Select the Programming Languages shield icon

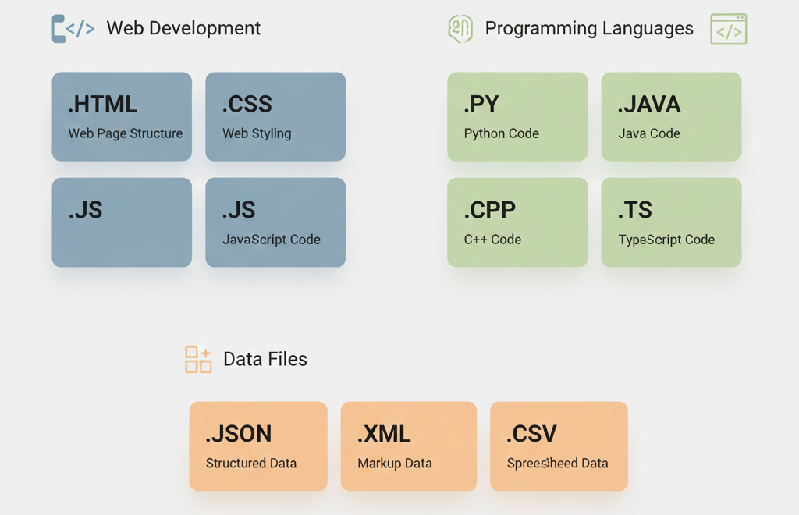point(460,28)
